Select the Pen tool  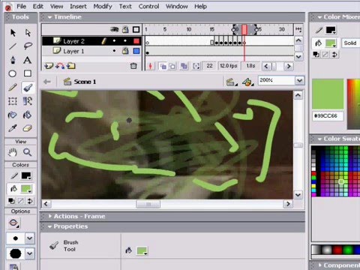click(13, 60)
